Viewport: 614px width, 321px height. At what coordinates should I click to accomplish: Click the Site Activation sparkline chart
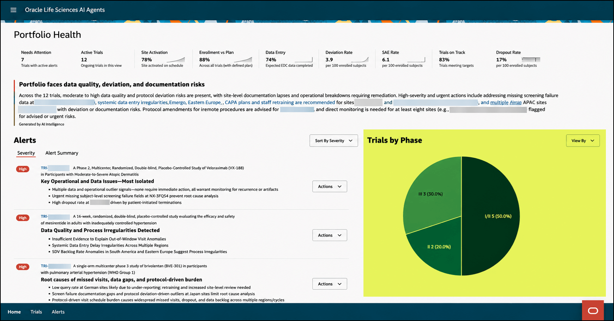175,60
